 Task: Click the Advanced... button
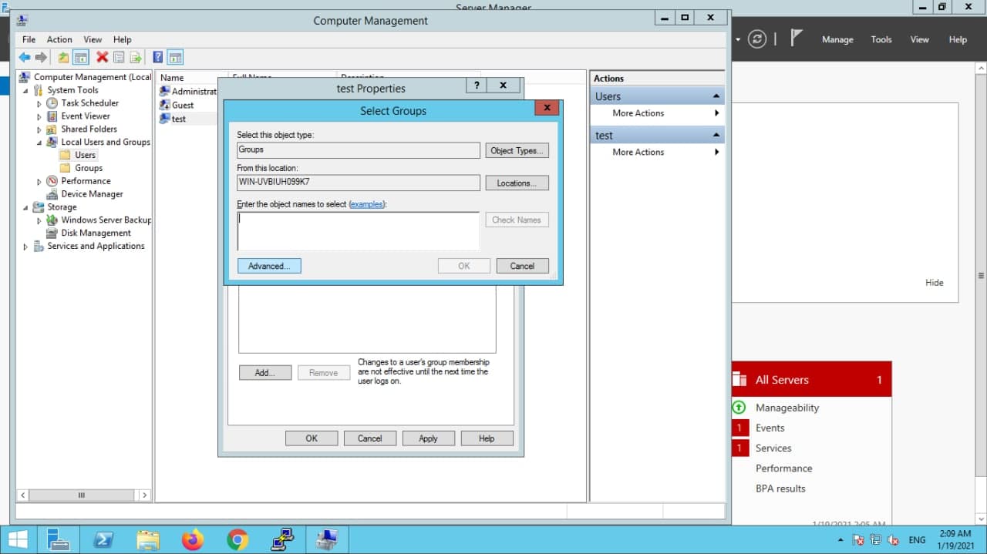click(269, 266)
